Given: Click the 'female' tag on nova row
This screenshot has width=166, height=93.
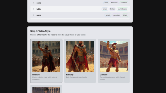Looking at the screenshot, I should 108,15.
